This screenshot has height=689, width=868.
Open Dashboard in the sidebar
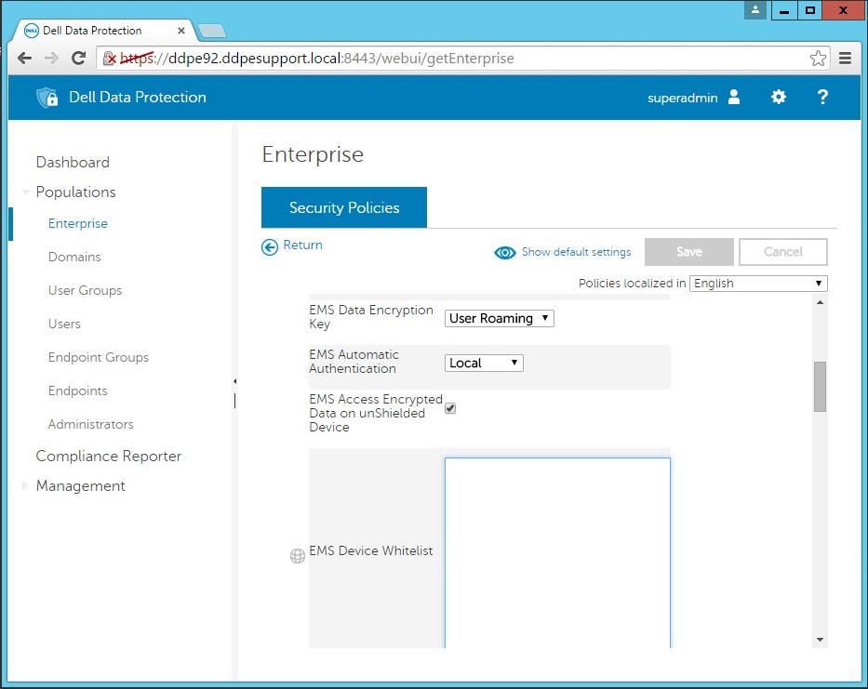coord(73,162)
